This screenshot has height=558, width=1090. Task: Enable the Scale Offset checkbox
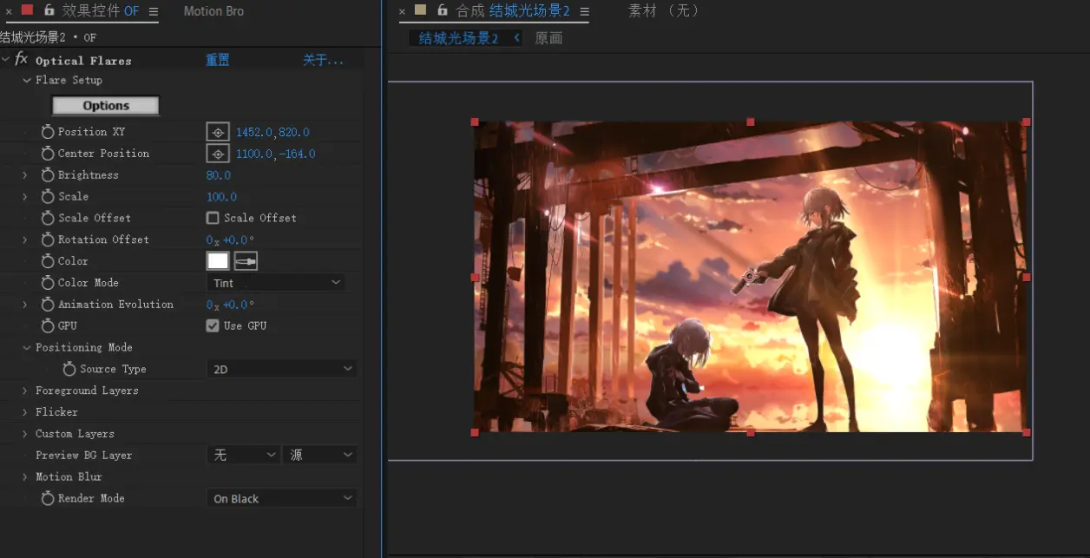[x=213, y=218]
